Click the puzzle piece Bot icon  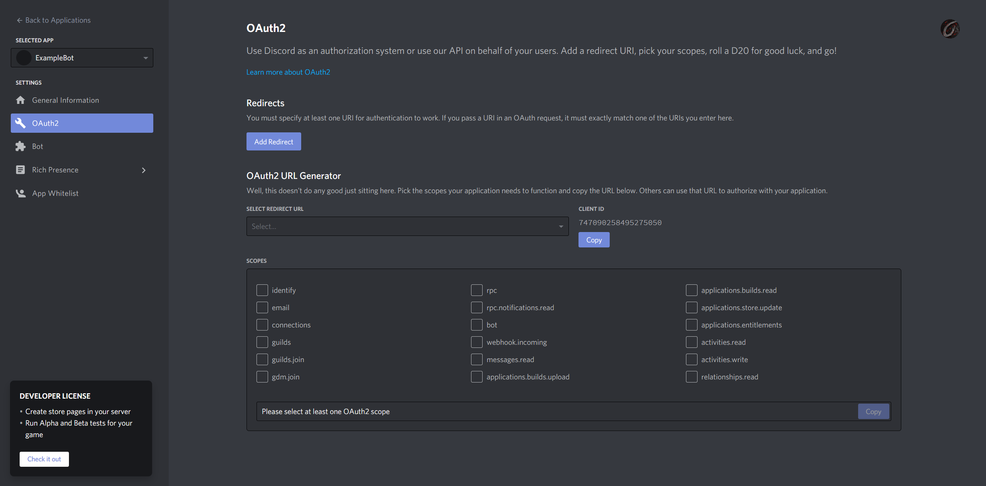[x=20, y=147]
